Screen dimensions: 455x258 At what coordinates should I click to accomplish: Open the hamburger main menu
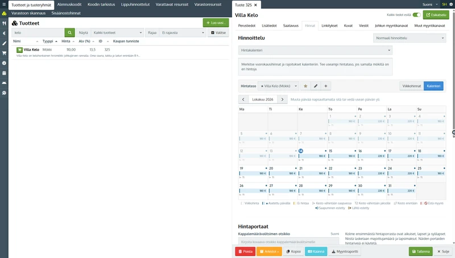[x=4, y=5]
